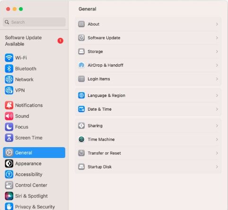
Task: Select the Screen Time hourglass icon
Action: (9, 138)
